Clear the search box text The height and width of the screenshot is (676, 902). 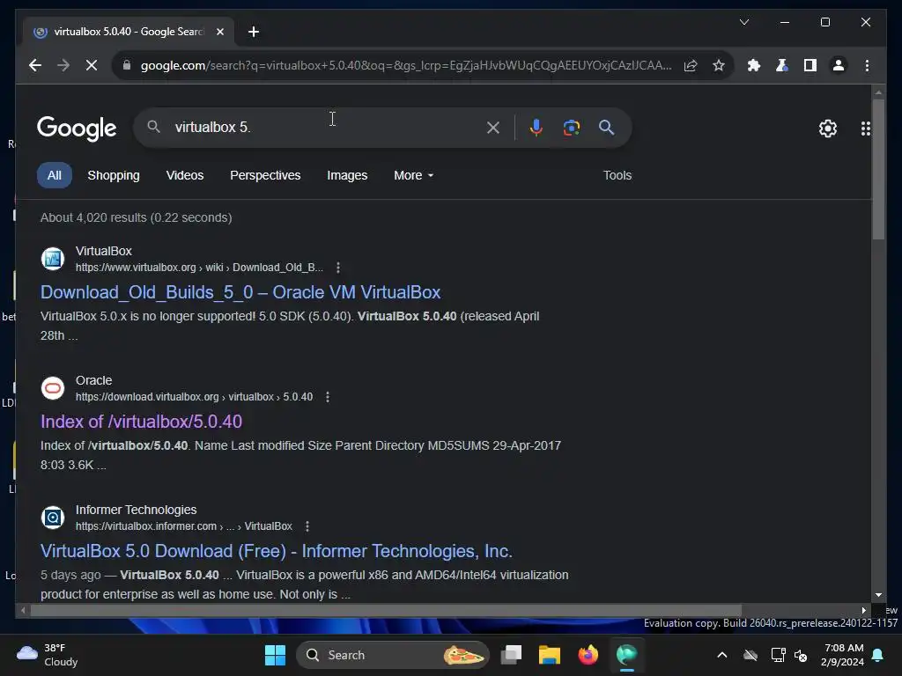click(x=493, y=128)
